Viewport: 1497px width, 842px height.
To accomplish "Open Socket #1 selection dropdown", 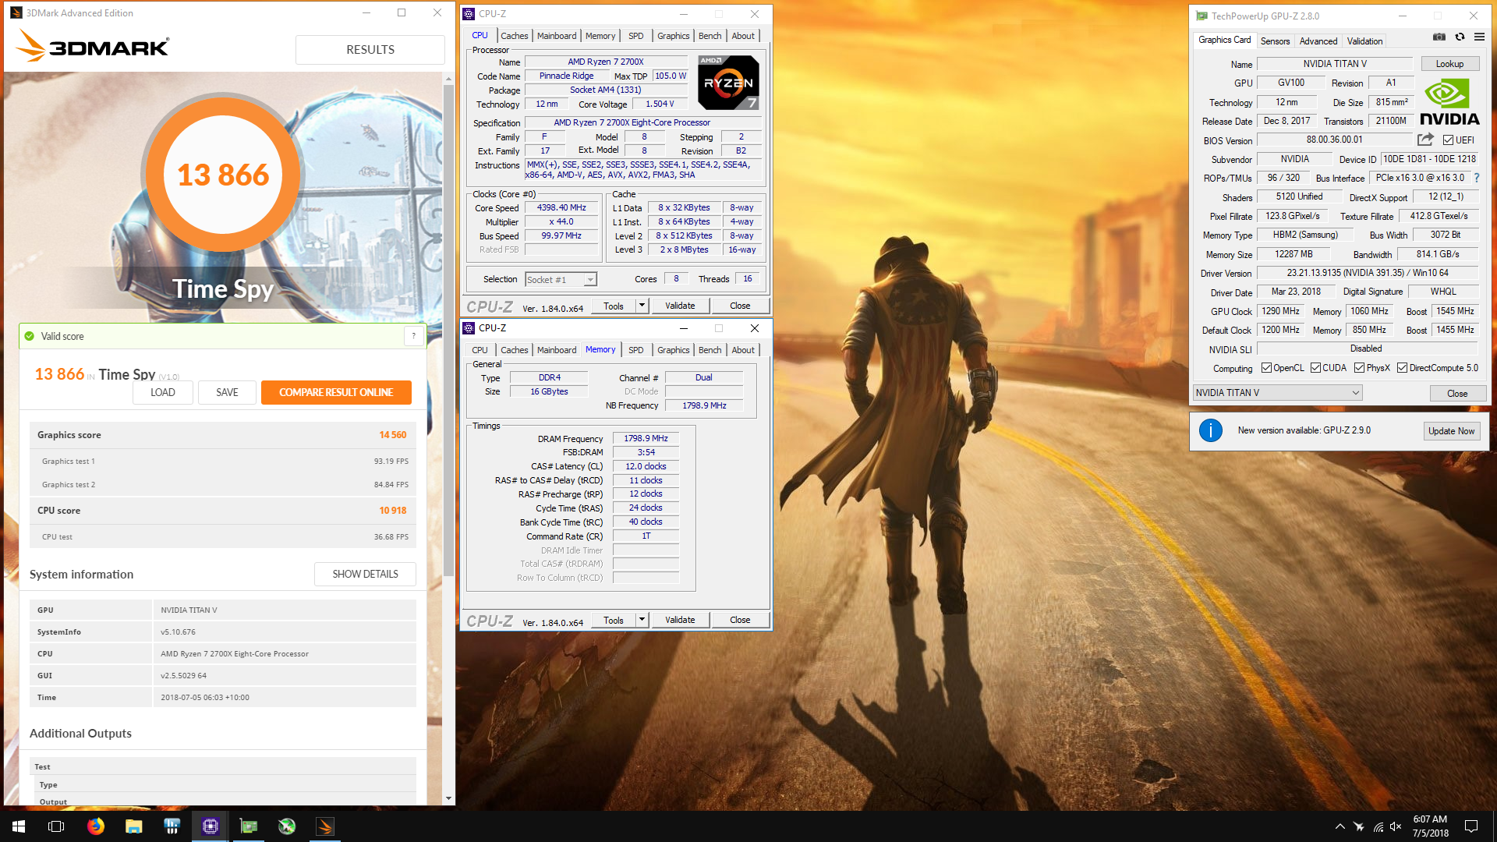I will (561, 279).
